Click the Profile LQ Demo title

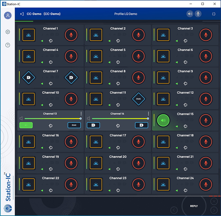[126, 14]
